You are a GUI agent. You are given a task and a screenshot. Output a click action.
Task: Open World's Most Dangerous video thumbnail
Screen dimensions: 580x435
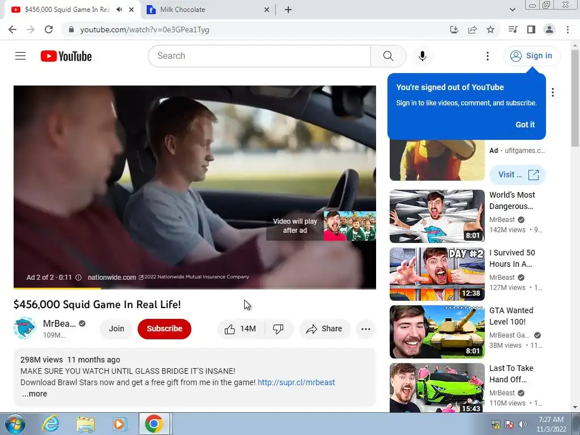[437, 216]
